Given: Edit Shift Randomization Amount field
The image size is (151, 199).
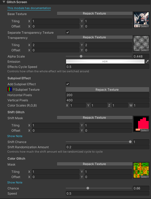Looking at the screenshot, I should (107, 147).
